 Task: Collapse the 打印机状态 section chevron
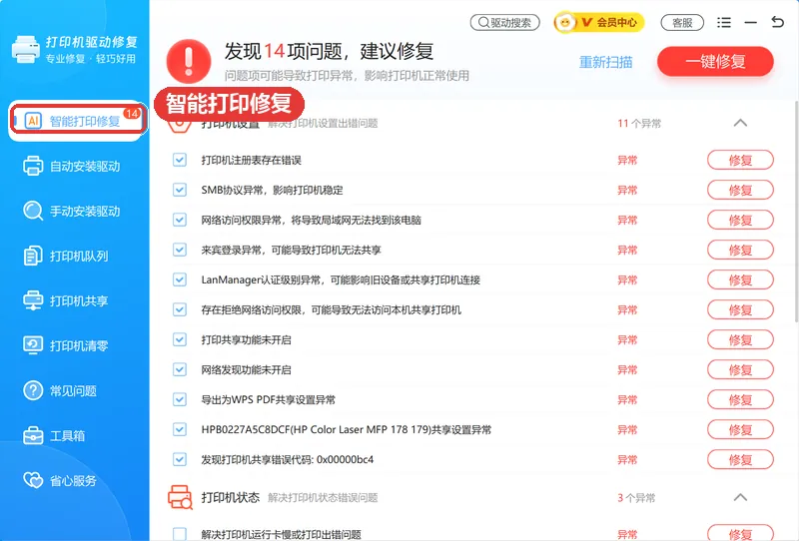click(x=740, y=497)
